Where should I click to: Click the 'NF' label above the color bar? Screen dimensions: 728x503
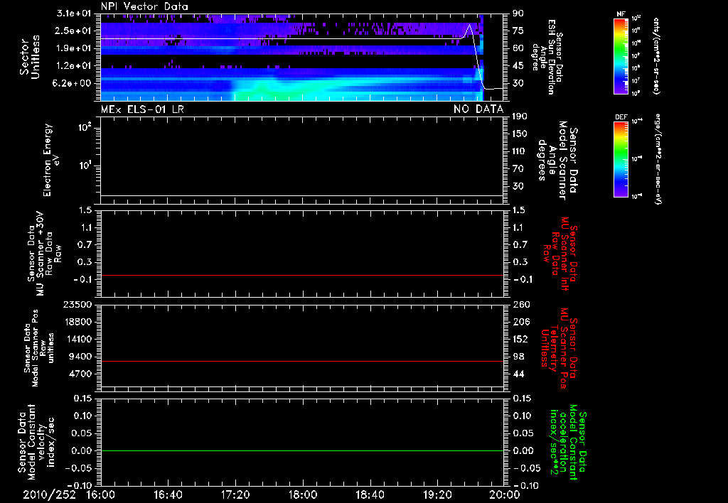click(621, 14)
